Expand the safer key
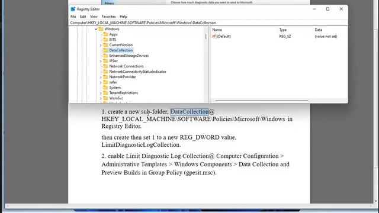Screen dimensions: 379x213 click(101, 82)
